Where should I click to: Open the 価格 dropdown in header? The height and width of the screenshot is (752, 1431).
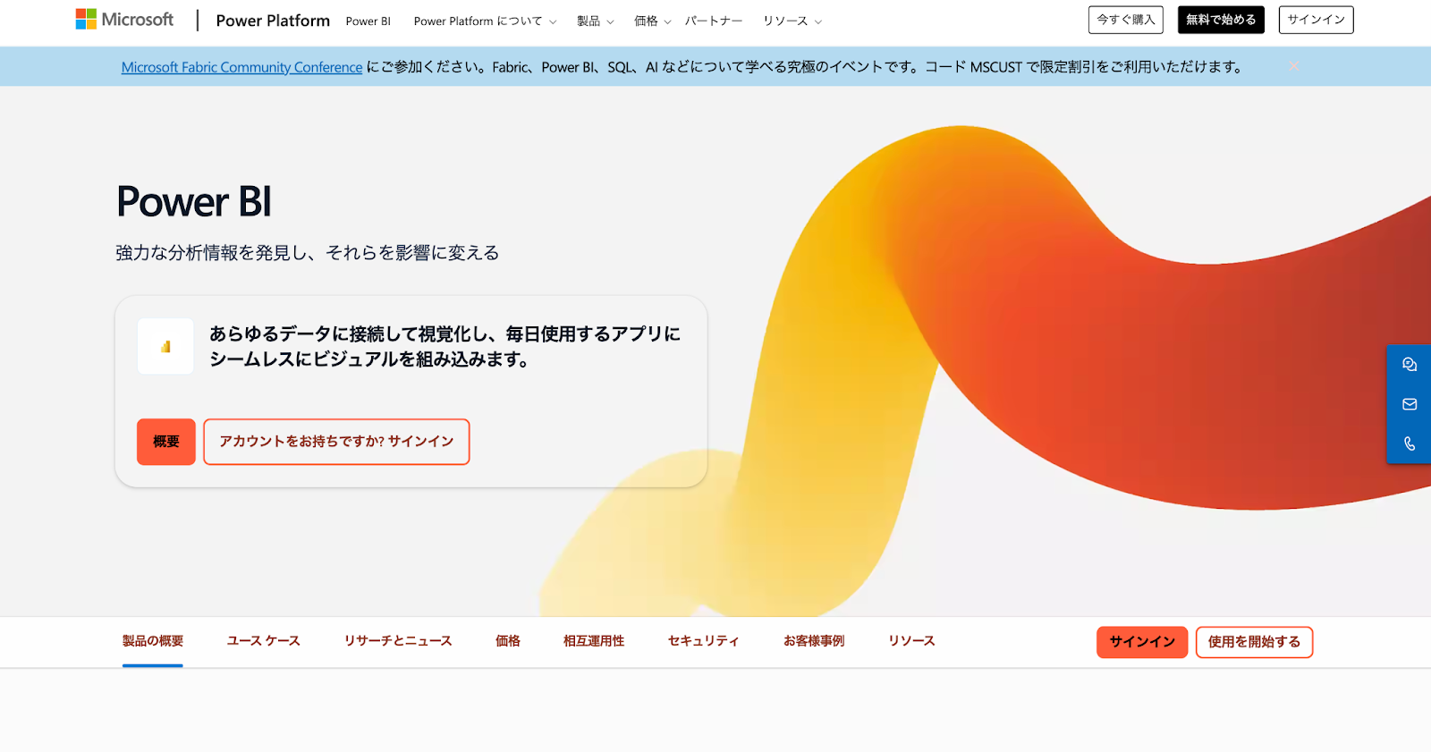652,21
